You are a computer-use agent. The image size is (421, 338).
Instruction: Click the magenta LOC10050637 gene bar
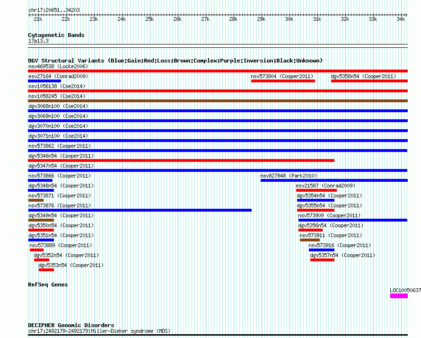point(399,296)
